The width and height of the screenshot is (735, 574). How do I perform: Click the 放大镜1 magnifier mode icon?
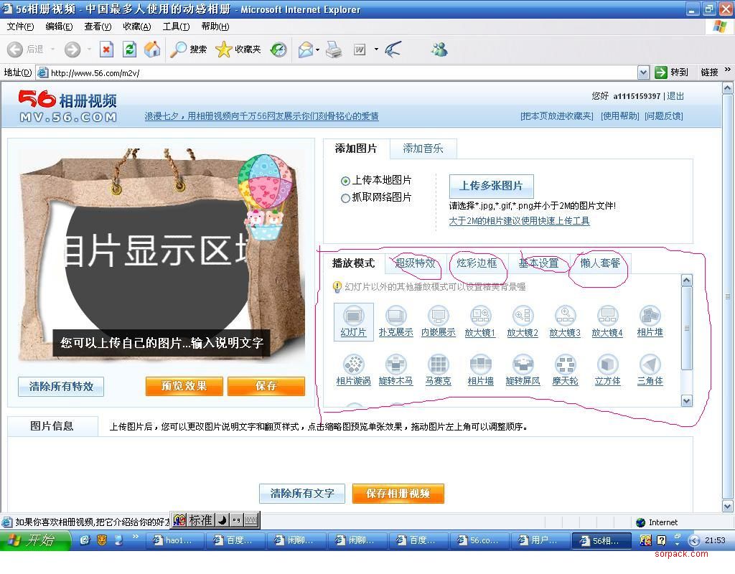point(480,316)
